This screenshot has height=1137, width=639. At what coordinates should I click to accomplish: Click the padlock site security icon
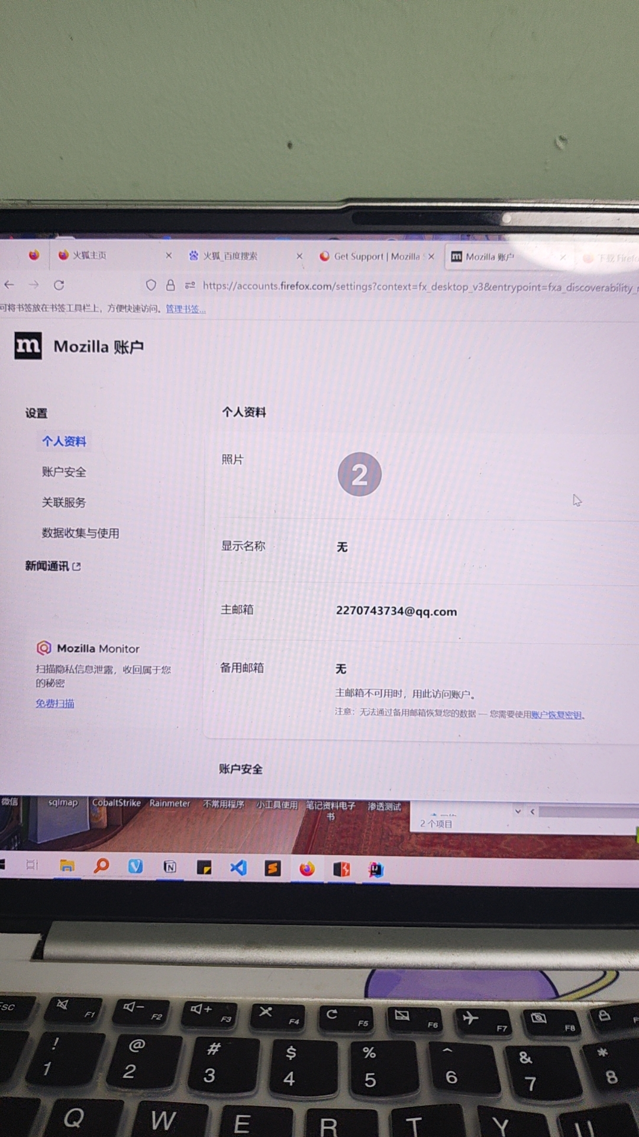170,285
